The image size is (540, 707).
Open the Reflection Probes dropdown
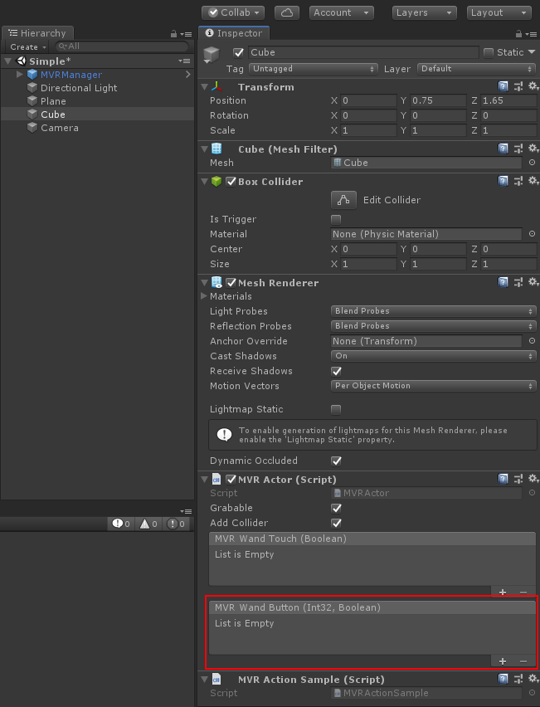pyautogui.click(x=433, y=325)
